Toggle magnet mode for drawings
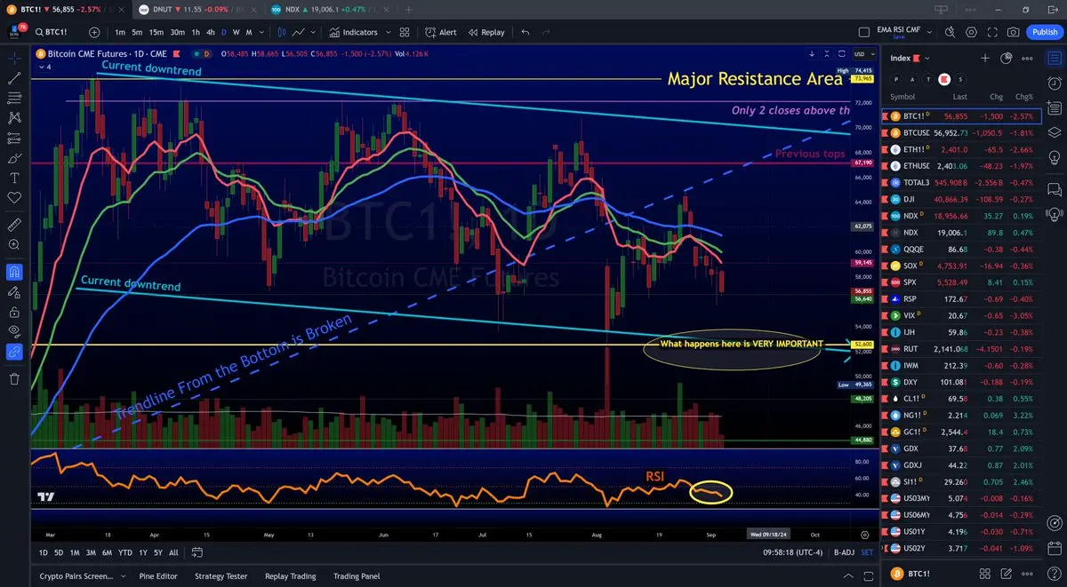The height and width of the screenshot is (587, 1067). tap(14, 272)
